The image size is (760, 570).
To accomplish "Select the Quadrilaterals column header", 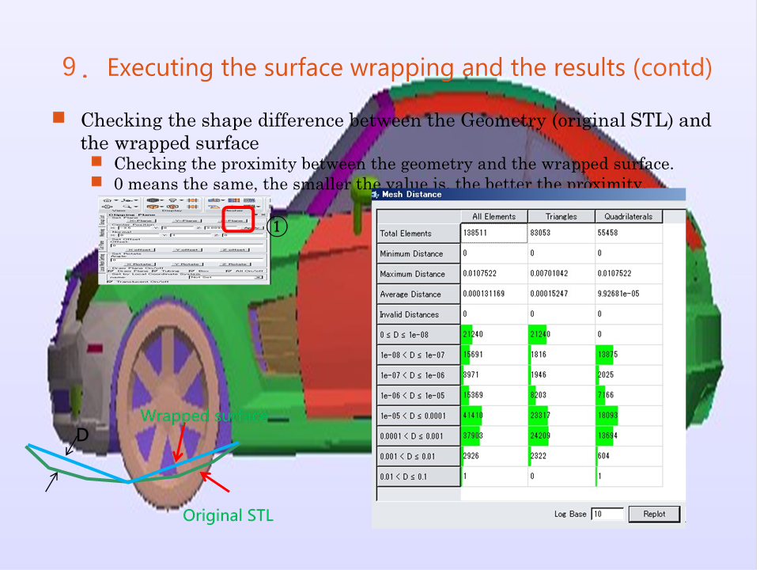I will (x=628, y=216).
